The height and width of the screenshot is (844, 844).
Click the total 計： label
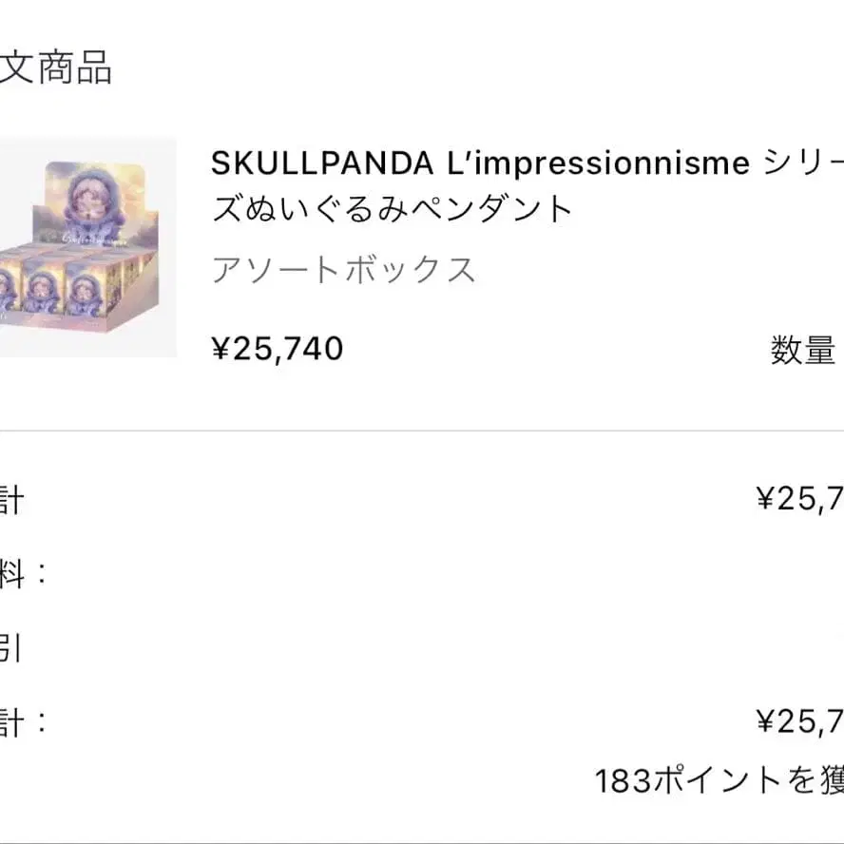[x=23, y=723]
